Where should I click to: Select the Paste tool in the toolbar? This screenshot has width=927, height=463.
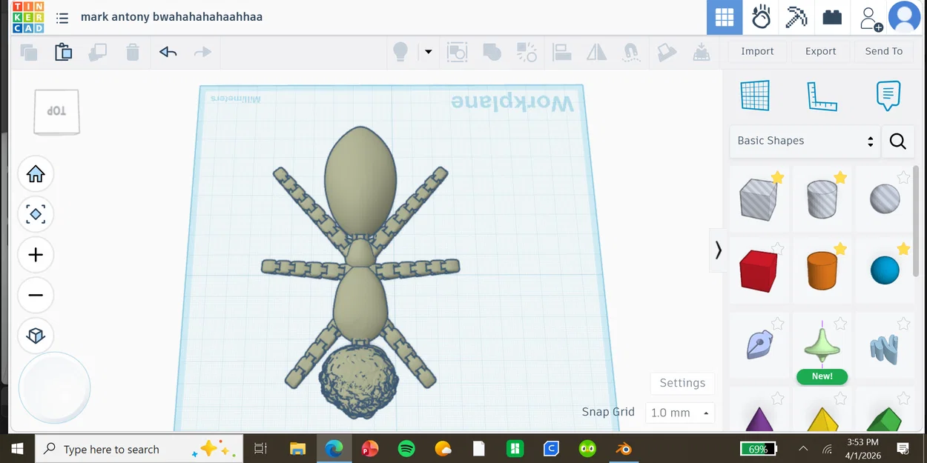click(x=63, y=52)
